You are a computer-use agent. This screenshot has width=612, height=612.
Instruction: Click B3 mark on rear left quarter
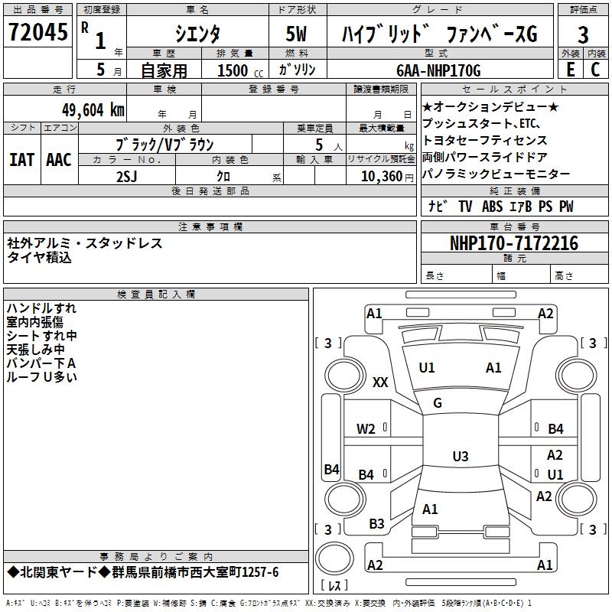click(x=376, y=524)
